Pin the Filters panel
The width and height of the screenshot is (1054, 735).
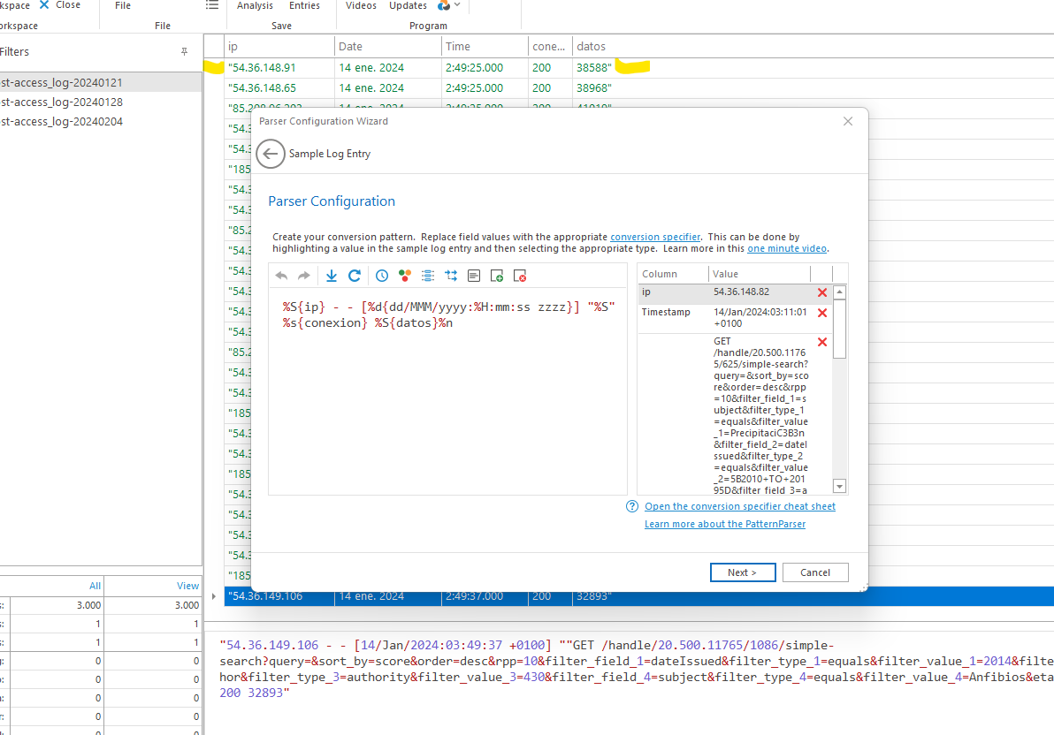pyautogui.click(x=184, y=52)
